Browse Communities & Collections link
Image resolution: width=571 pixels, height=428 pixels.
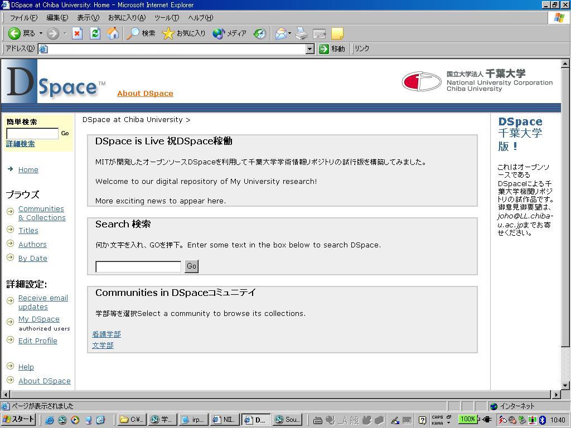tap(42, 213)
